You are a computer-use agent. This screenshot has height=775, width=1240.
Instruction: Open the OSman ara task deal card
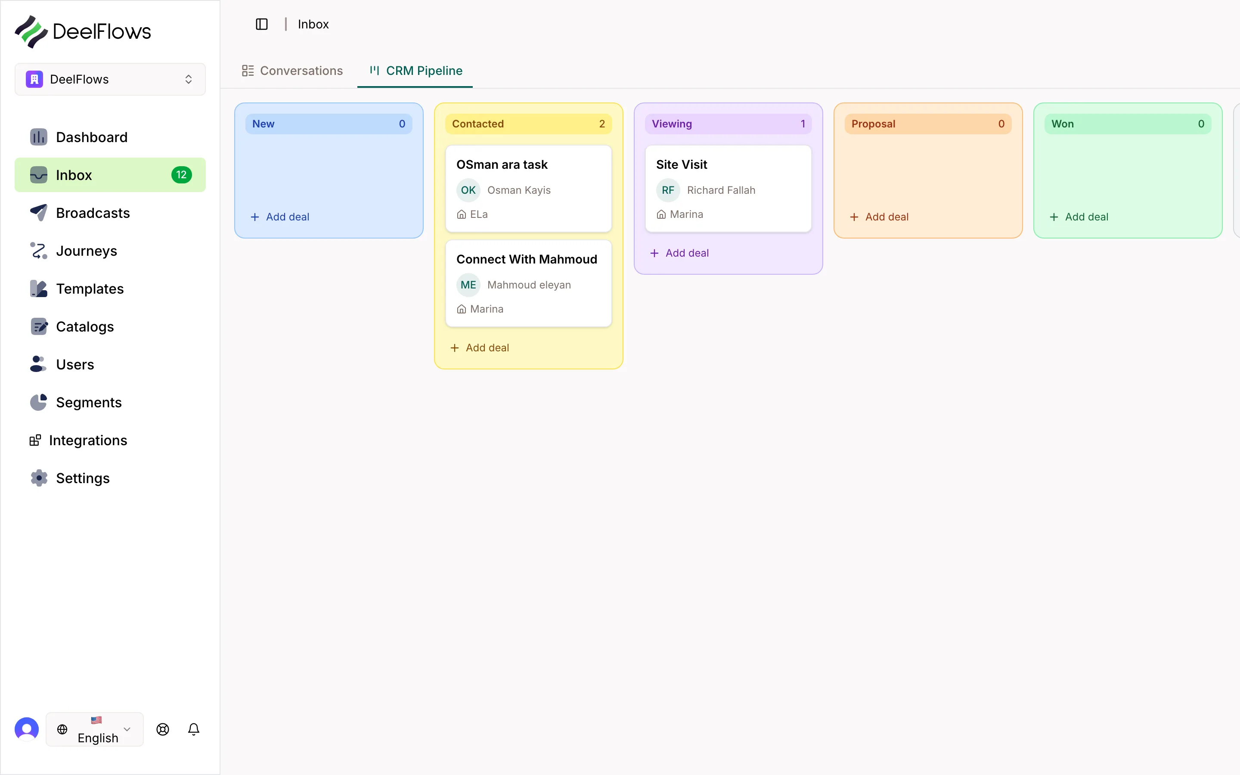pyautogui.click(x=528, y=189)
